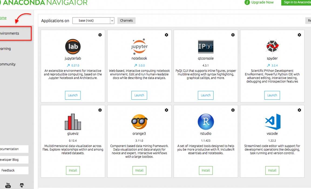This screenshot has width=311, height=189.
Task: Click Sign in to Anaconda button
Action: (x=296, y=2)
